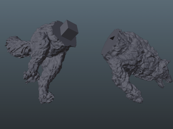Screen dimensions: 173x129
Task: Select the right creature mesh with the open jaws
Action: (x=137, y=66)
